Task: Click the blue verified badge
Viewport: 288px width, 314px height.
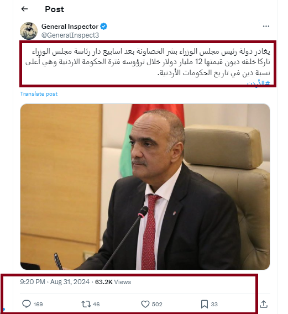Action: pyautogui.click(x=103, y=26)
